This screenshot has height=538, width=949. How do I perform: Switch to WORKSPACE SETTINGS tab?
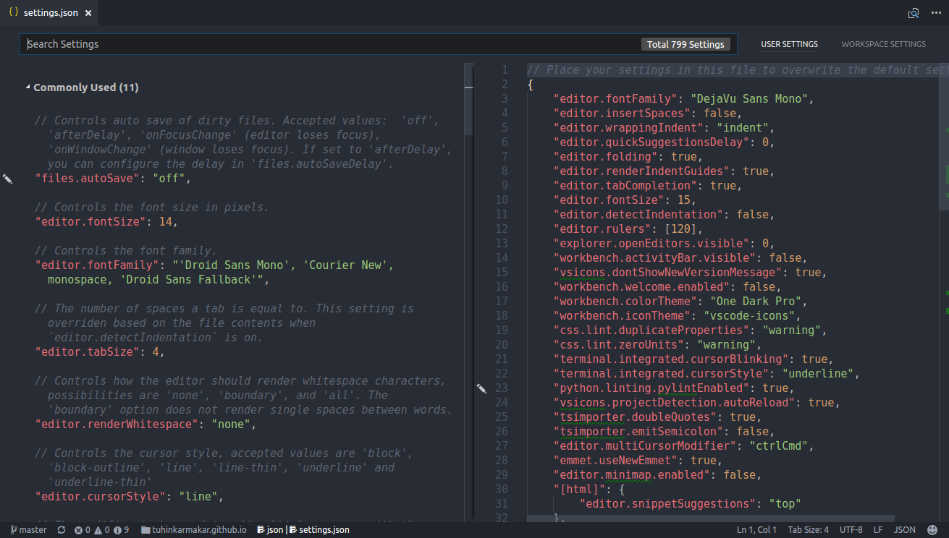coord(883,44)
